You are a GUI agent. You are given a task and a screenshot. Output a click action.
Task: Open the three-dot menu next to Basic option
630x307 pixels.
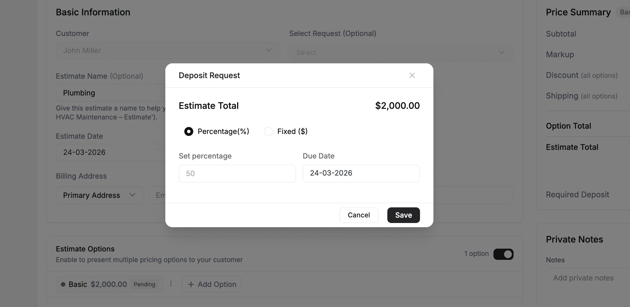(171, 284)
